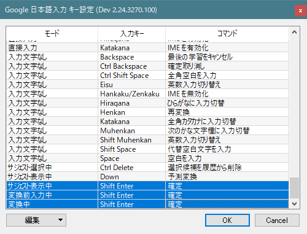The height and width of the screenshot is (234, 307).
Task: Select the Hankaku/Zenkaku key cell
Action: click(131, 94)
